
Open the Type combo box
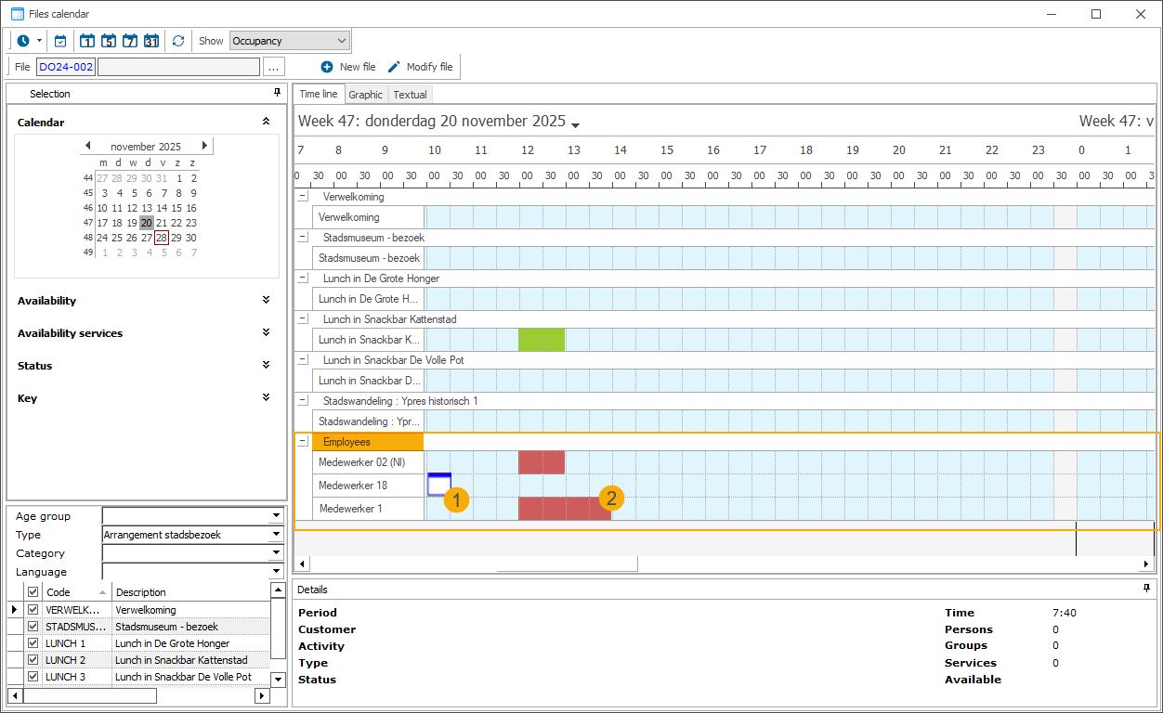276,535
